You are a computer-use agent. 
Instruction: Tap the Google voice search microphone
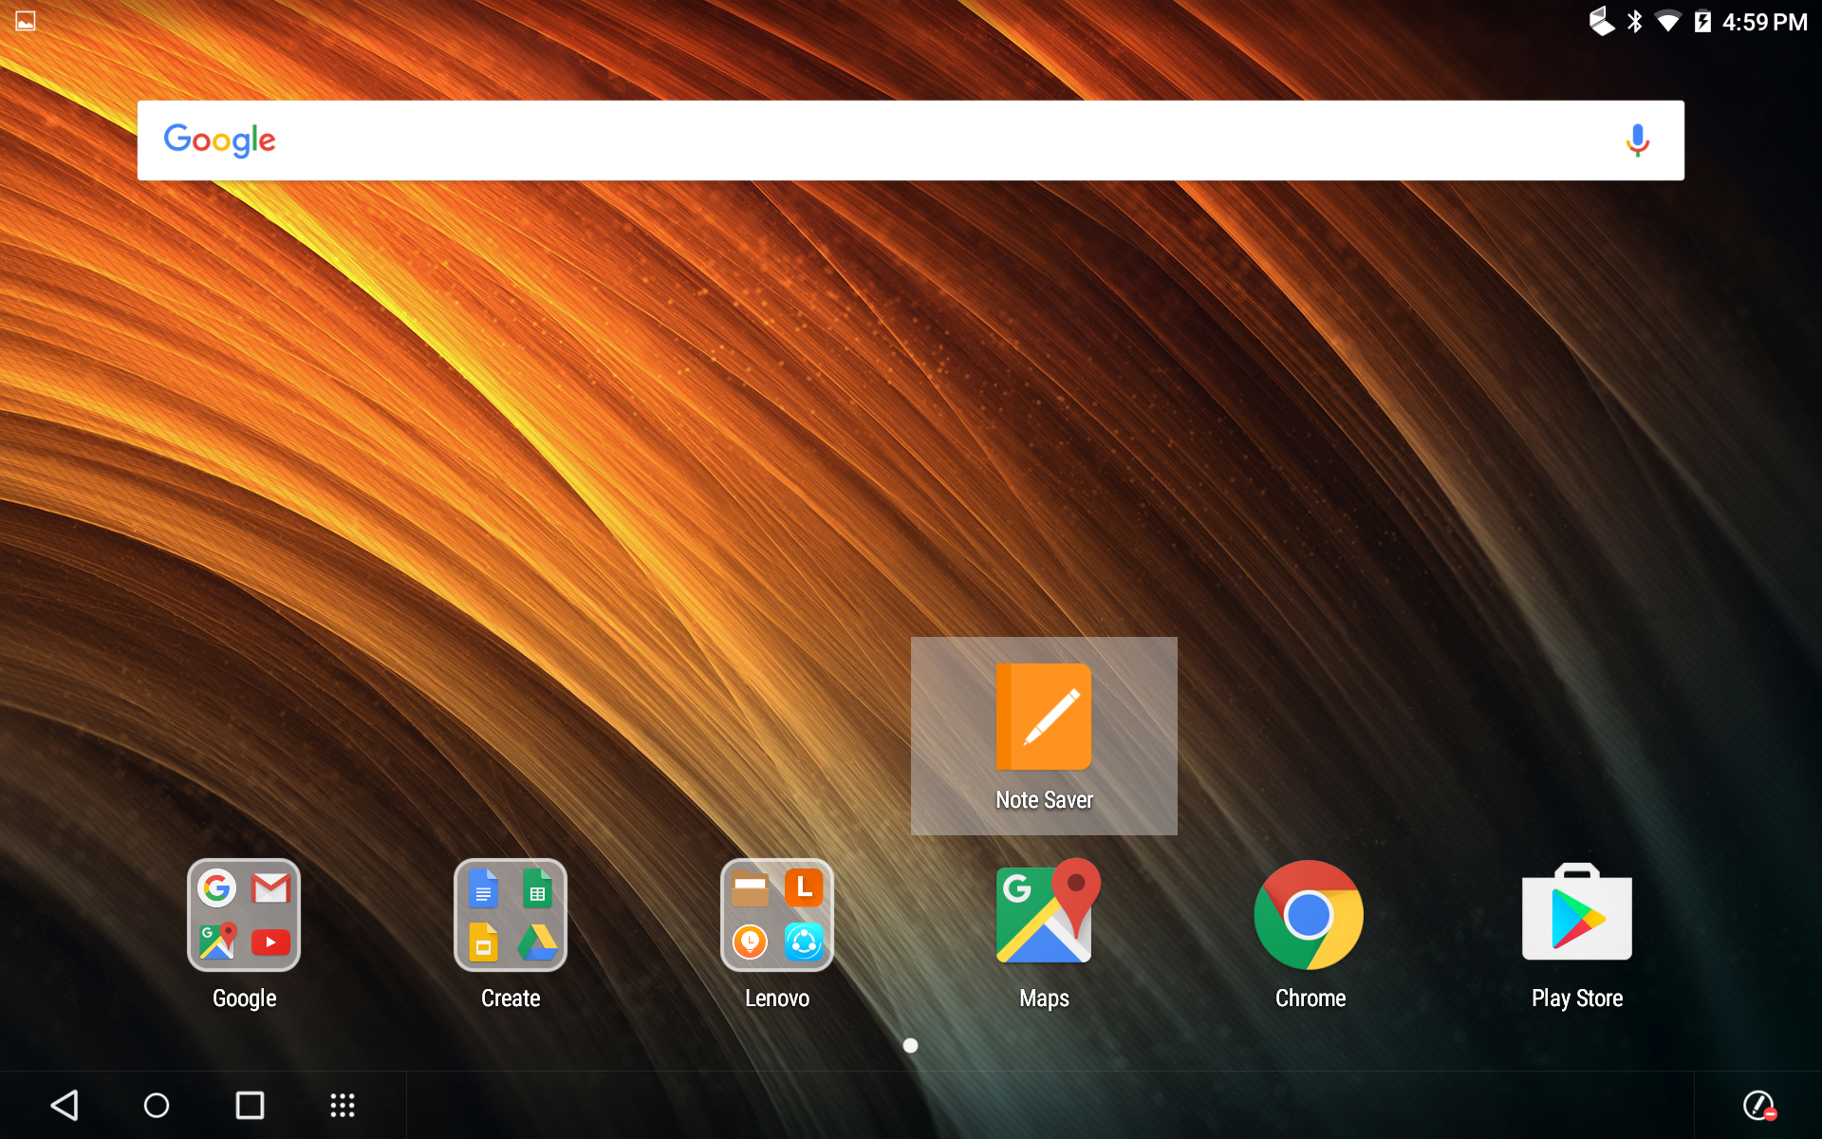pyautogui.click(x=1637, y=140)
